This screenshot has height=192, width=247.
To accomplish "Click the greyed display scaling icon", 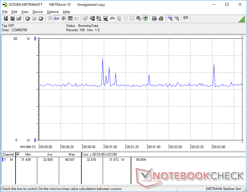I will click(x=119, y=18).
